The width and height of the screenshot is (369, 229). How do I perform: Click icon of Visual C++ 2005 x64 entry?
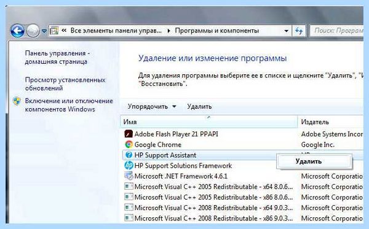129,187
